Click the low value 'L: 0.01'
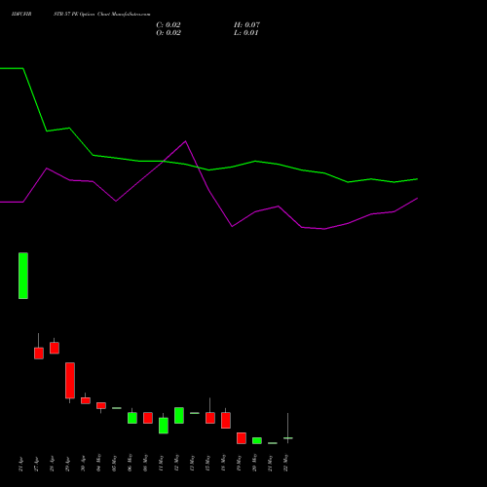487x487 pixels. (x=245, y=33)
